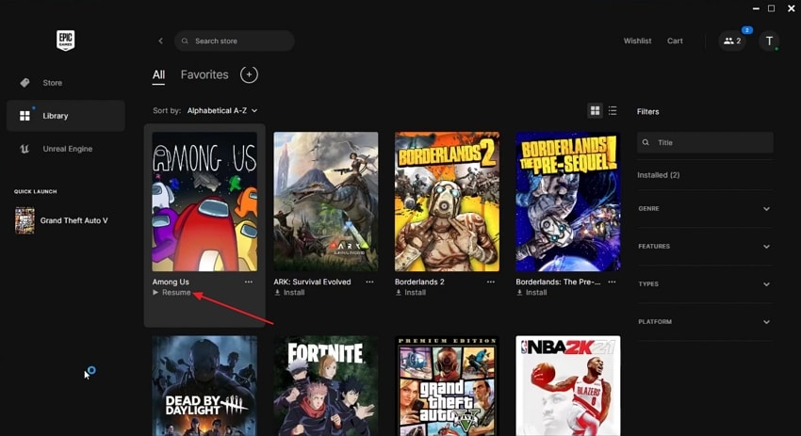Open ARK: Survival Evolved three-dot menu
Viewport: 801px width, 436px height.
tap(369, 282)
